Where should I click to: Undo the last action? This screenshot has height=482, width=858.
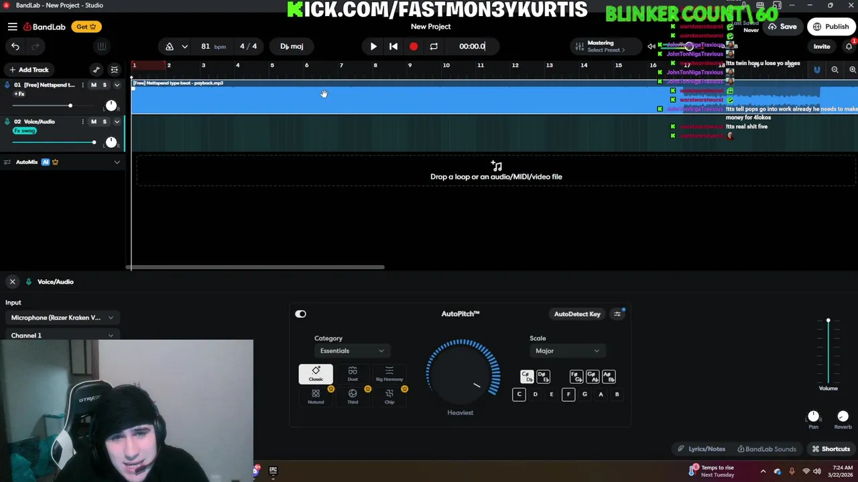[x=15, y=46]
